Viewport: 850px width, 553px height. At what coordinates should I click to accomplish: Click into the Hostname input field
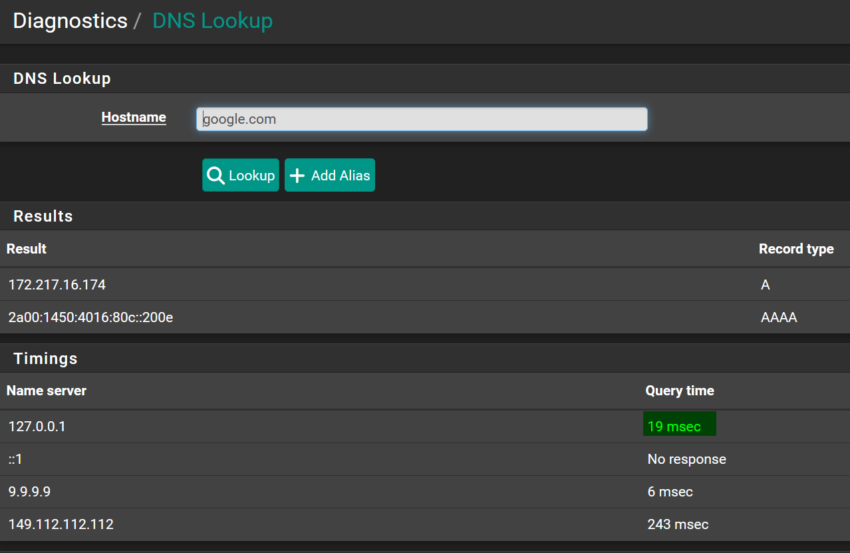tap(422, 120)
